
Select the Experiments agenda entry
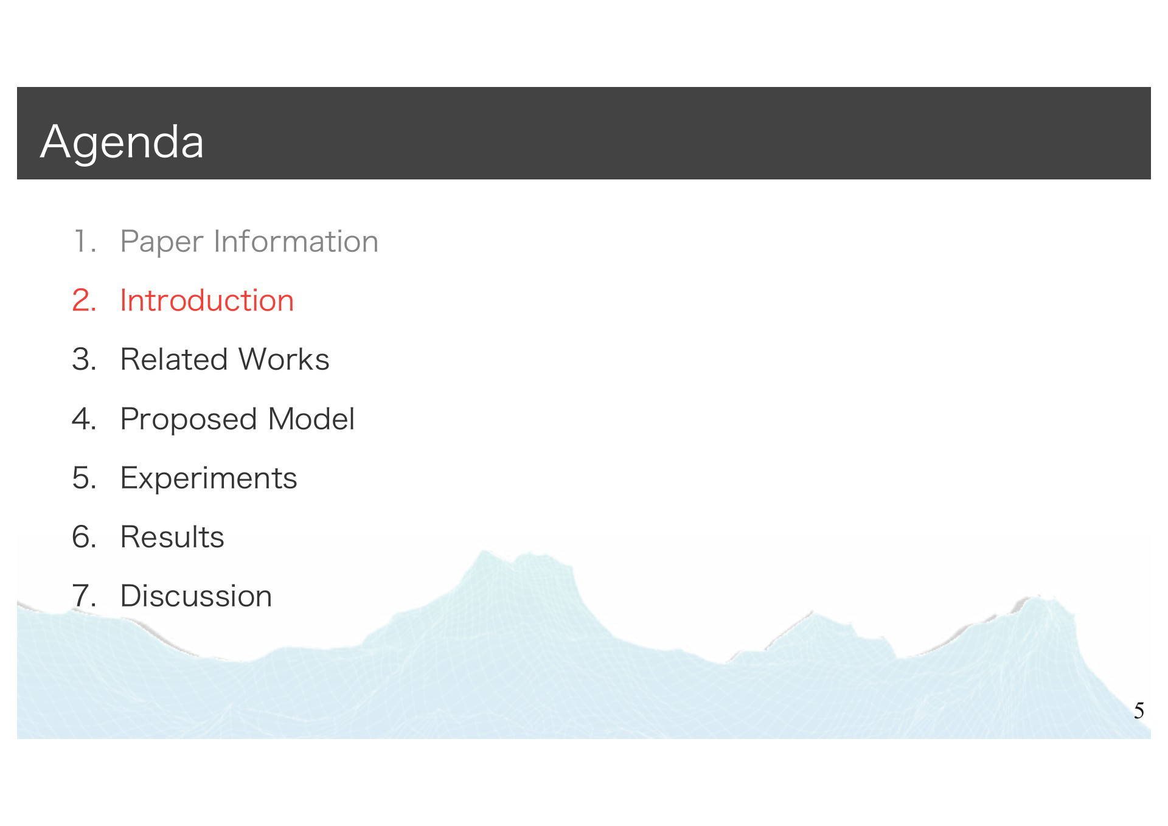click(209, 478)
